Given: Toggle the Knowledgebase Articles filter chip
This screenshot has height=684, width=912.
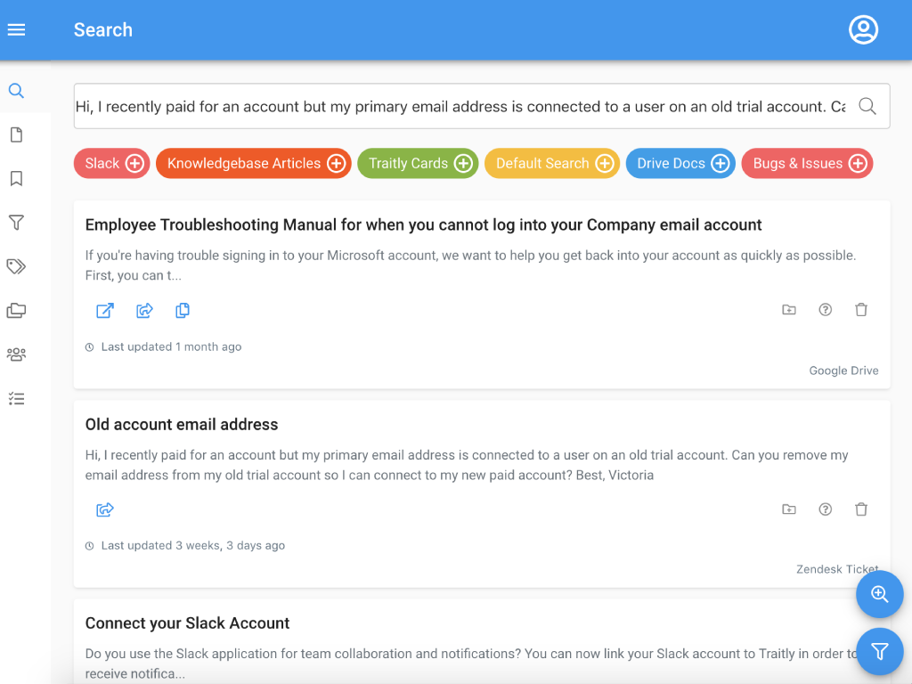Looking at the screenshot, I should (254, 164).
